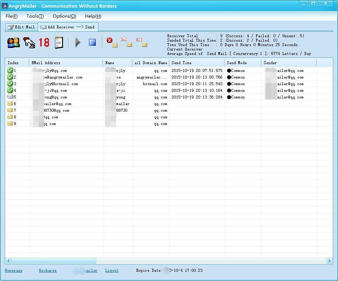The height and width of the screenshot is (281, 338).
Task: Start sending with the play arrow
Action: 78,42
